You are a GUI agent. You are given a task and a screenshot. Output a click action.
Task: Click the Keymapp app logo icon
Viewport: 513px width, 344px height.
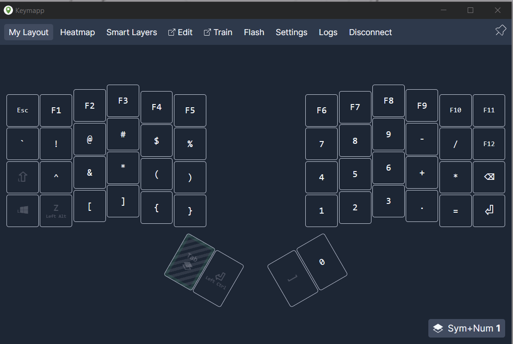coord(8,10)
